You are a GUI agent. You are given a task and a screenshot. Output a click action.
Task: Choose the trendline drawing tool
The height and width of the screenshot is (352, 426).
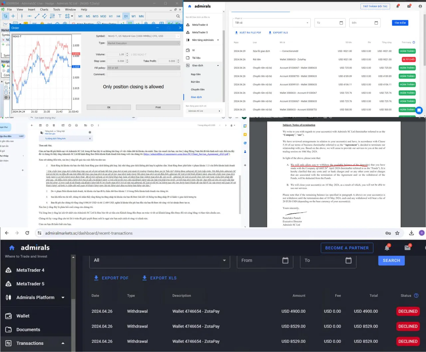(x=37, y=16)
